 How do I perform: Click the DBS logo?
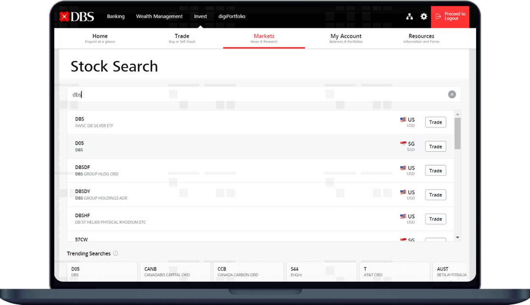tap(77, 17)
